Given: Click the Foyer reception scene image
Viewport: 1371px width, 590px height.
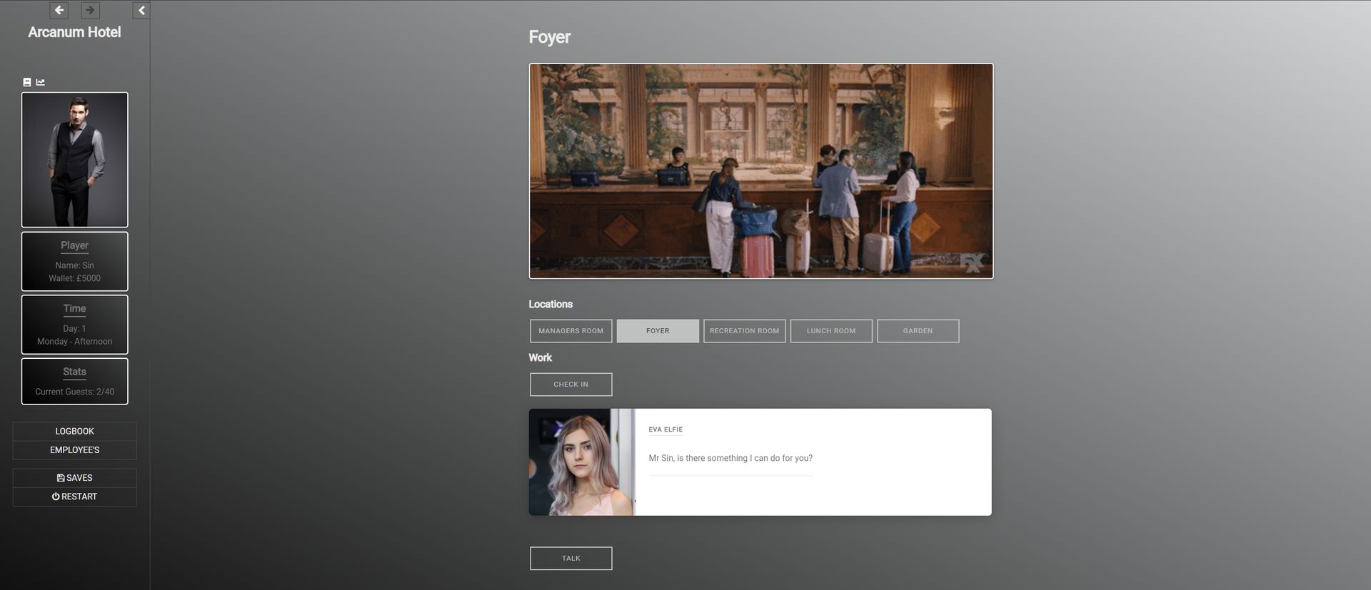Looking at the screenshot, I should (x=760, y=171).
